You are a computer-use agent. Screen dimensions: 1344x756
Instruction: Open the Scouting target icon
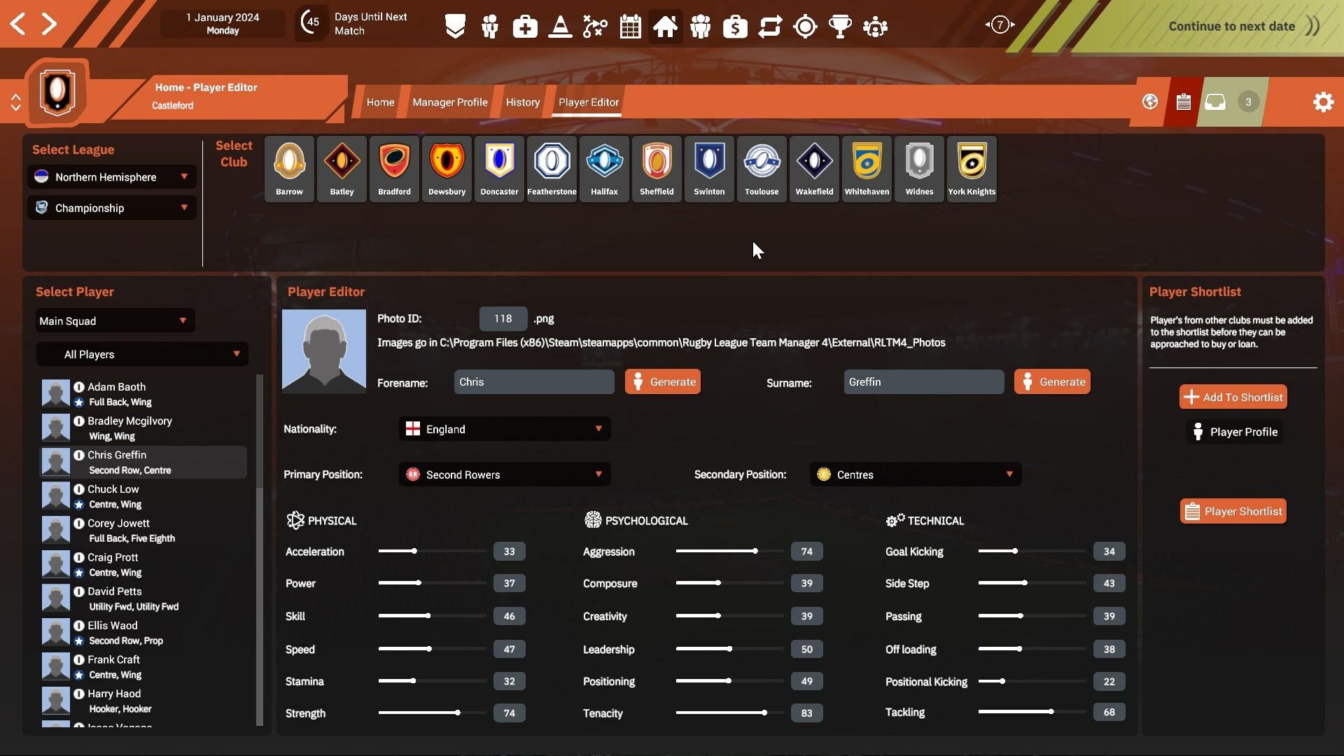[x=805, y=26]
